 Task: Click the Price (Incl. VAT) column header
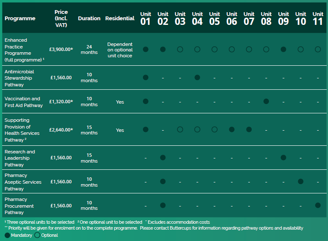point(61,19)
